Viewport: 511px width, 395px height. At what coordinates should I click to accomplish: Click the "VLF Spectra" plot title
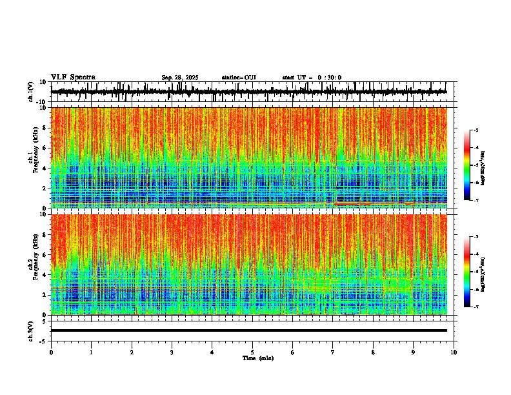(x=73, y=77)
